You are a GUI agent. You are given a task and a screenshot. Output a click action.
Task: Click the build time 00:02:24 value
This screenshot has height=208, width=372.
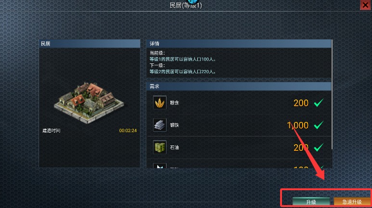[128, 131]
